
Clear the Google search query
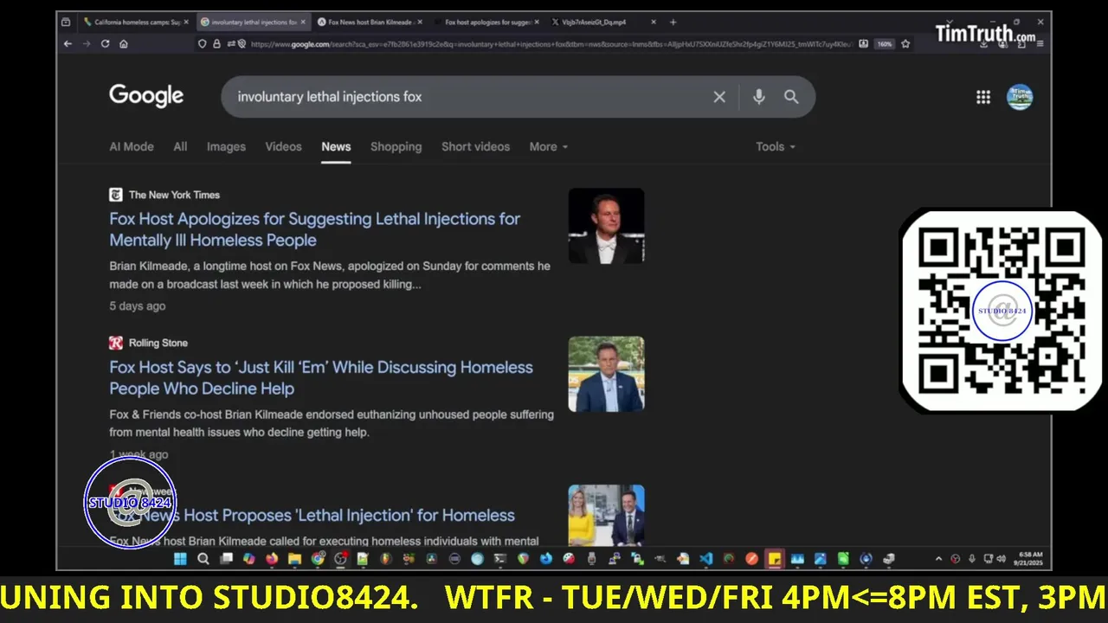click(718, 97)
